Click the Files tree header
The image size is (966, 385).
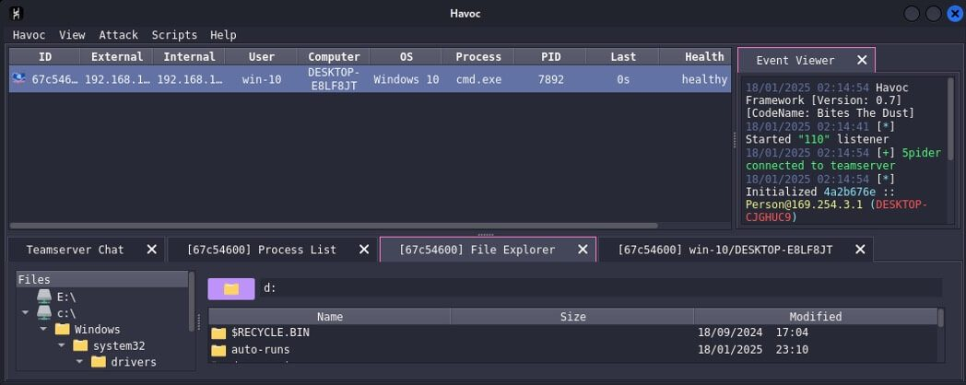(x=101, y=280)
